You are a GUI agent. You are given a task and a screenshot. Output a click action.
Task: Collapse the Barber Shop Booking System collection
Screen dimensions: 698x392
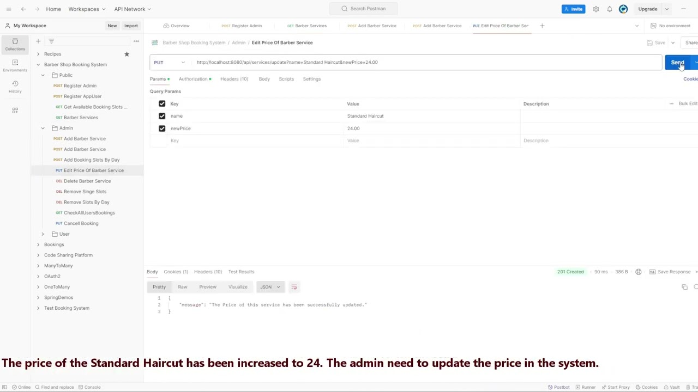(x=38, y=64)
